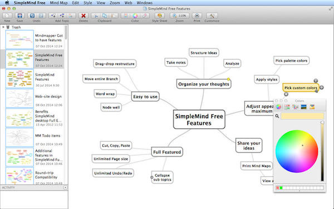The image size is (334, 209).
Task: Open the View menu
Action: pyautogui.click(x=101, y=3)
